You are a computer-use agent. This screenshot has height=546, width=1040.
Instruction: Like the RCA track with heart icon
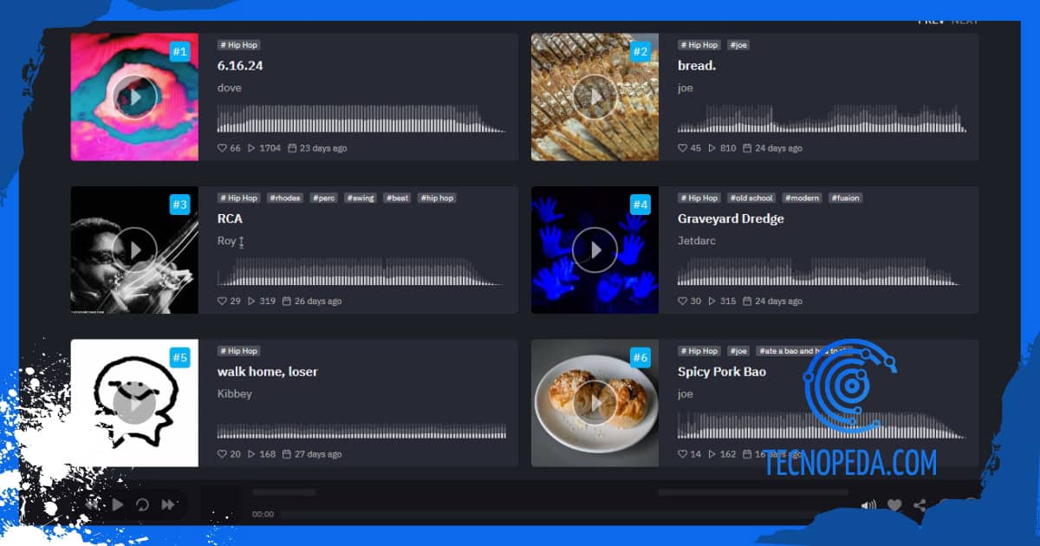coord(222,302)
